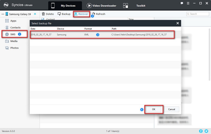Screen dimensions: 211x134
Task: Sort by the Date column header
Action: coord(43,29)
